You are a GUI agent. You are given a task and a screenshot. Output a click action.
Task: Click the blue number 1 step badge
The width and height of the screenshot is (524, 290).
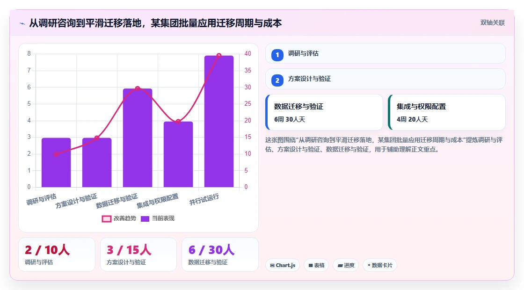(x=277, y=55)
